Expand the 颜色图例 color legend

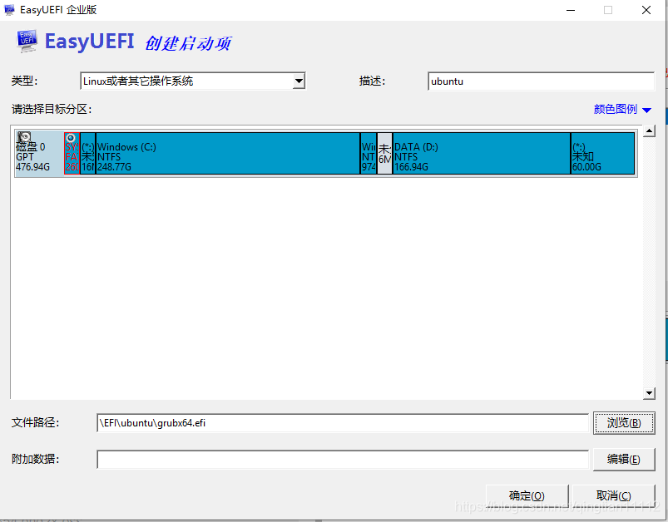pyautogui.click(x=646, y=111)
